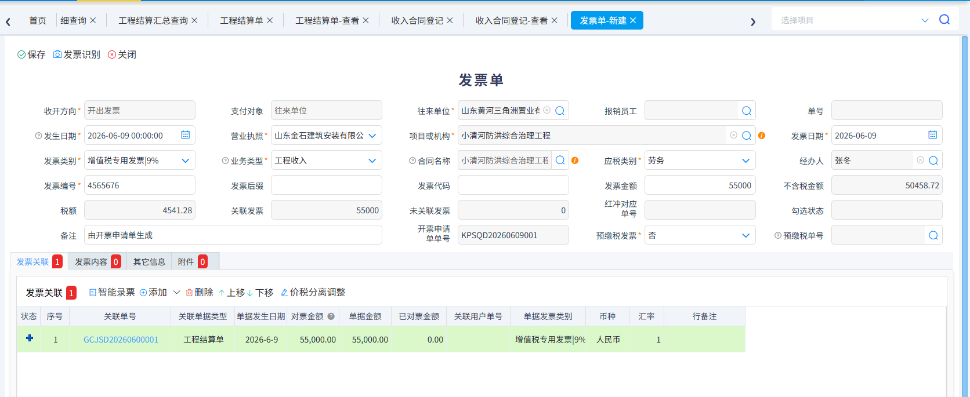Open 营业执照 dropdown
This screenshot has height=397, width=970.
(x=372, y=136)
